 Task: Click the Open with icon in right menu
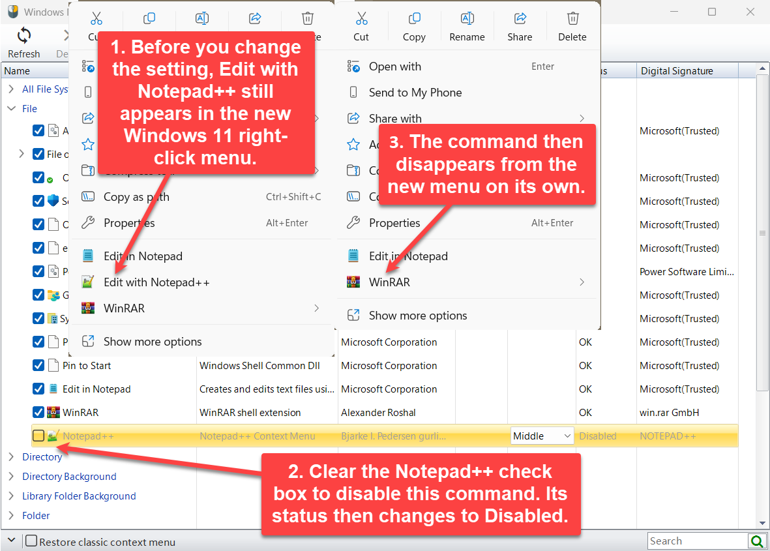coord(353,67)
